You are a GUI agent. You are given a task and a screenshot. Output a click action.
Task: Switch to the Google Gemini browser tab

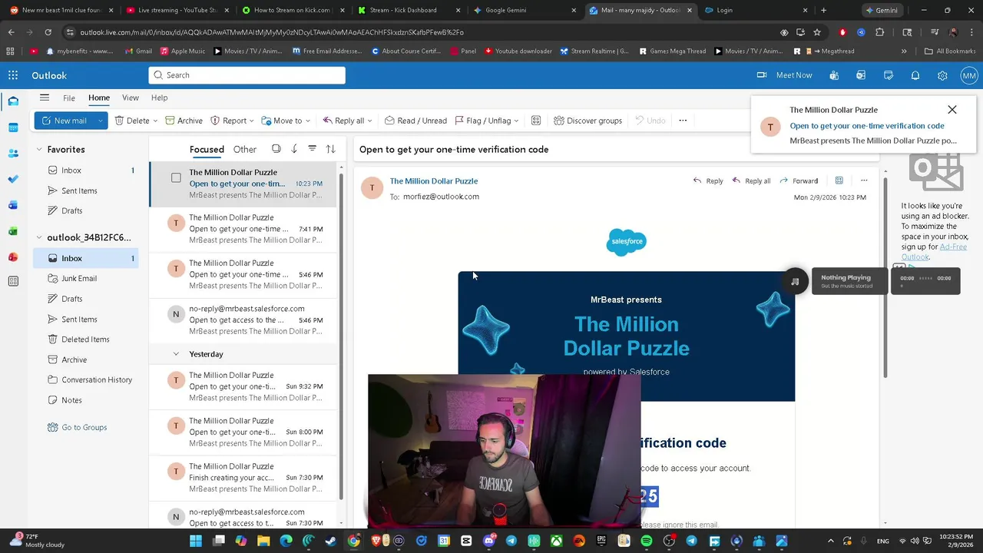(525, 10)
